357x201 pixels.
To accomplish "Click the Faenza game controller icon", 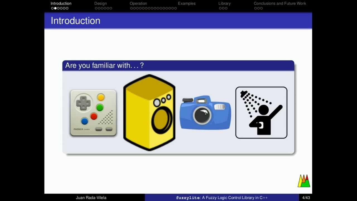I will pos(93,113).
